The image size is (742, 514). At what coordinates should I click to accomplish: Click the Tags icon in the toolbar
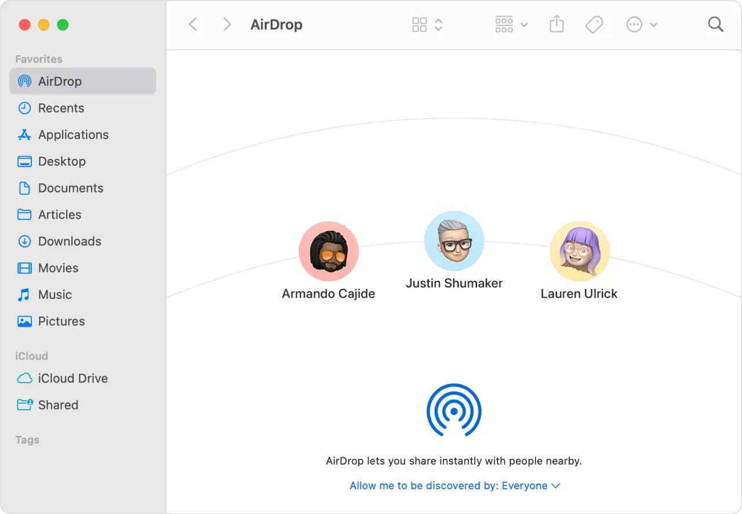coord(594,24)
